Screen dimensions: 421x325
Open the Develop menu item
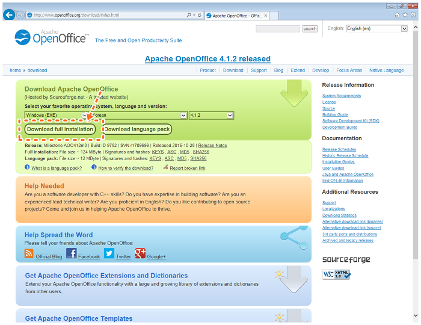[321, 70]
